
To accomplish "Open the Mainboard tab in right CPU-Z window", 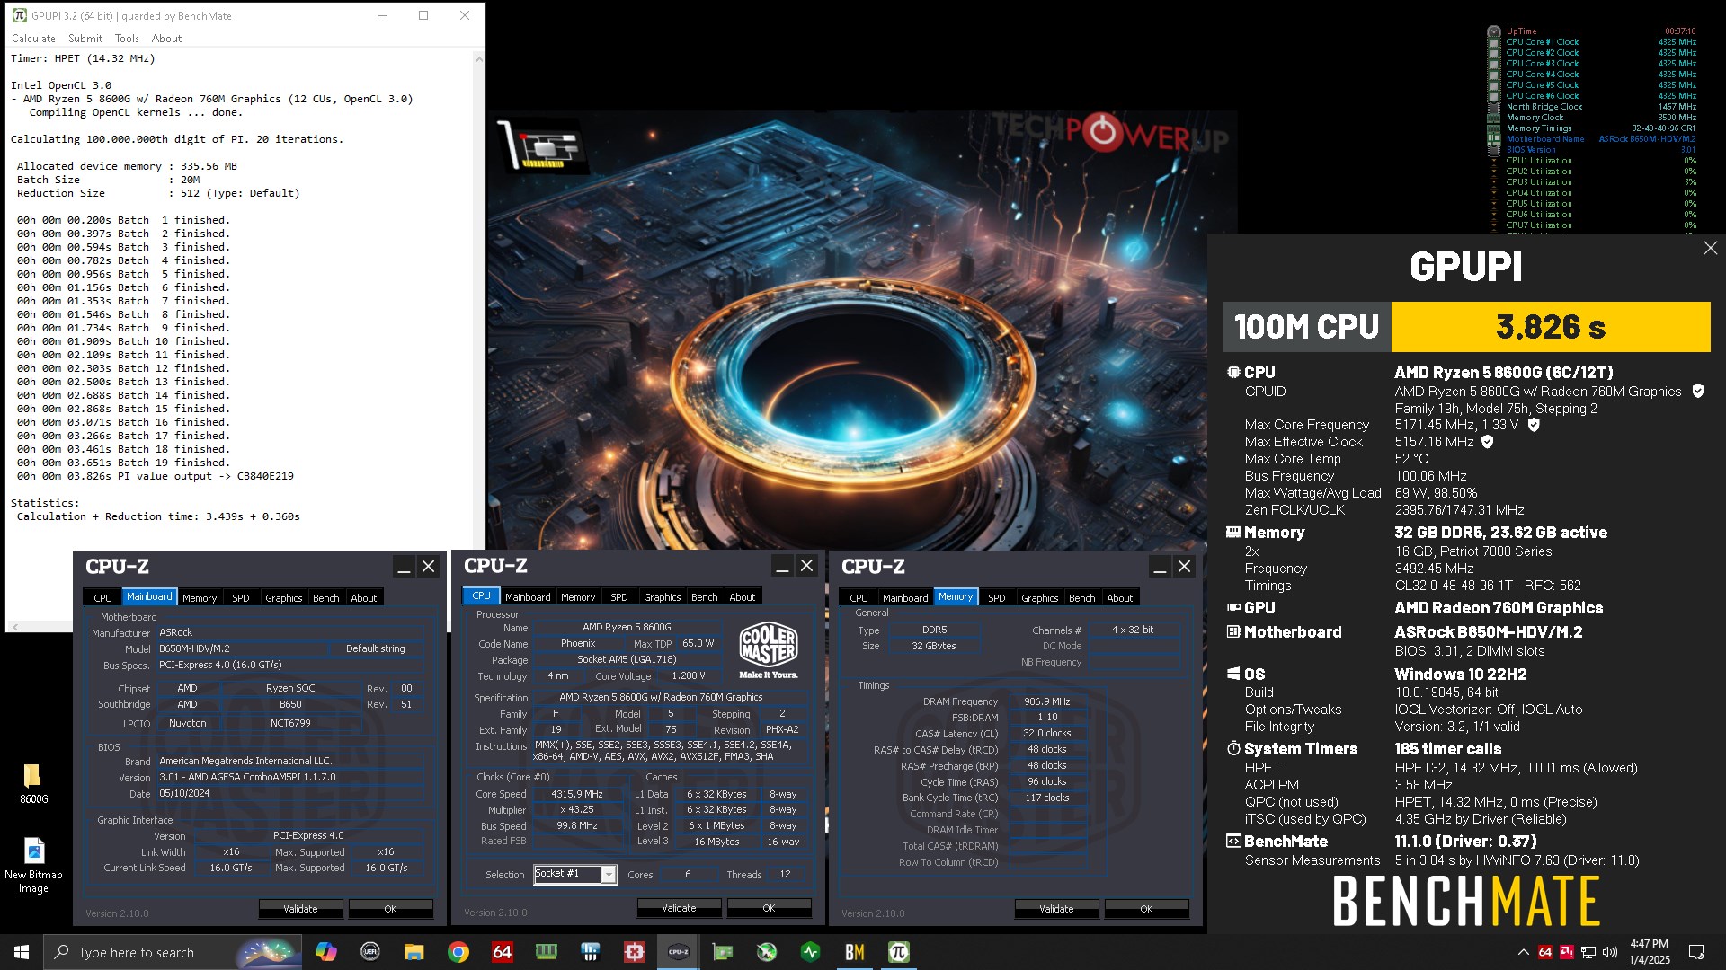I will [905, 598].
